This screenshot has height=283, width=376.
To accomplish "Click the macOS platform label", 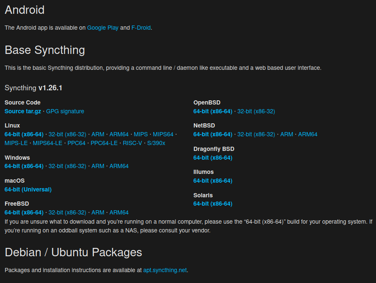I will coord(15,181).
